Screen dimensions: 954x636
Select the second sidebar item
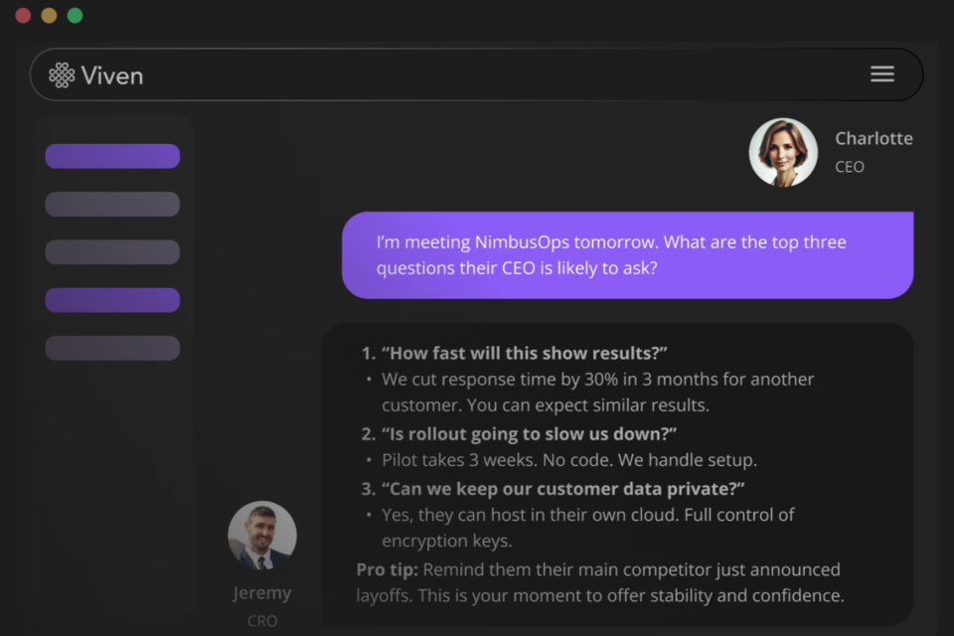(112, 204)
